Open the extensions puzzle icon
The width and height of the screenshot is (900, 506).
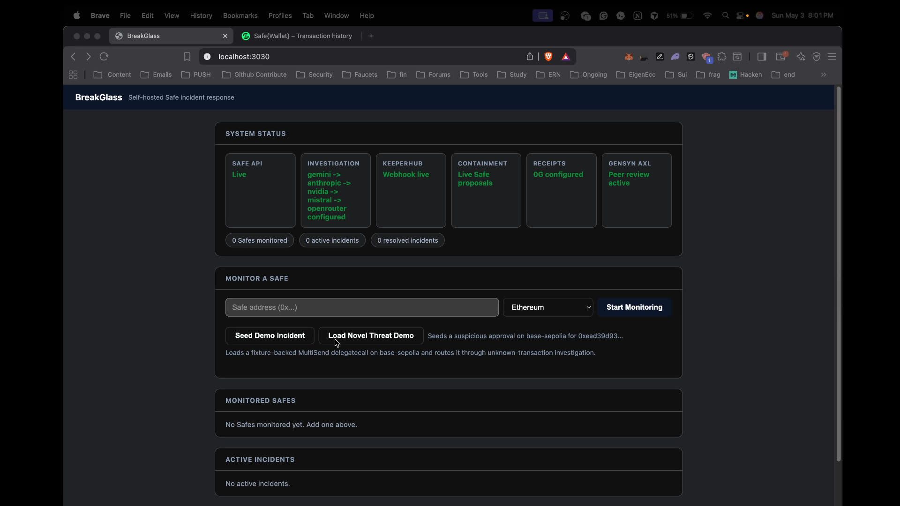point(722,57)
